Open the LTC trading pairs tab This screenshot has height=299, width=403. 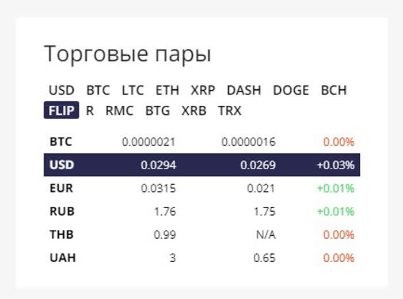tap(132, 90)
